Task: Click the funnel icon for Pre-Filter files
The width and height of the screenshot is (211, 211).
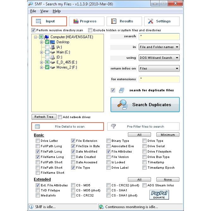Action: [x=114, y=126]
